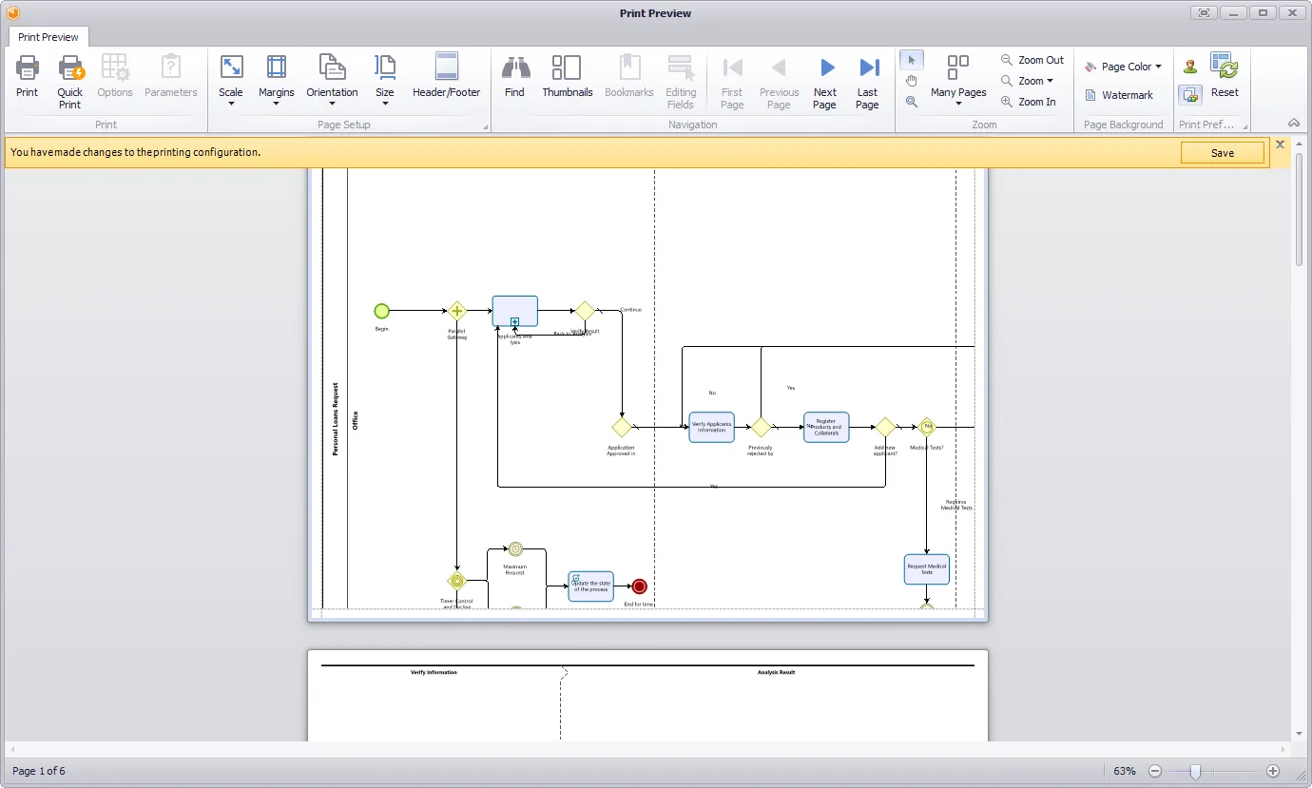Screen dimensions: 1312x788
Task: Select the Print Preview tab
Action: point(48,37)
